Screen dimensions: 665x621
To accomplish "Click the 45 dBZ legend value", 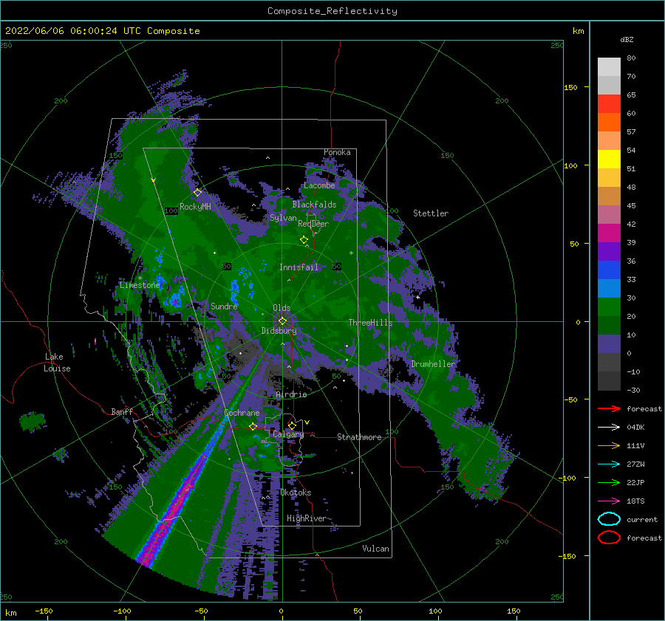I will (631, 205).
